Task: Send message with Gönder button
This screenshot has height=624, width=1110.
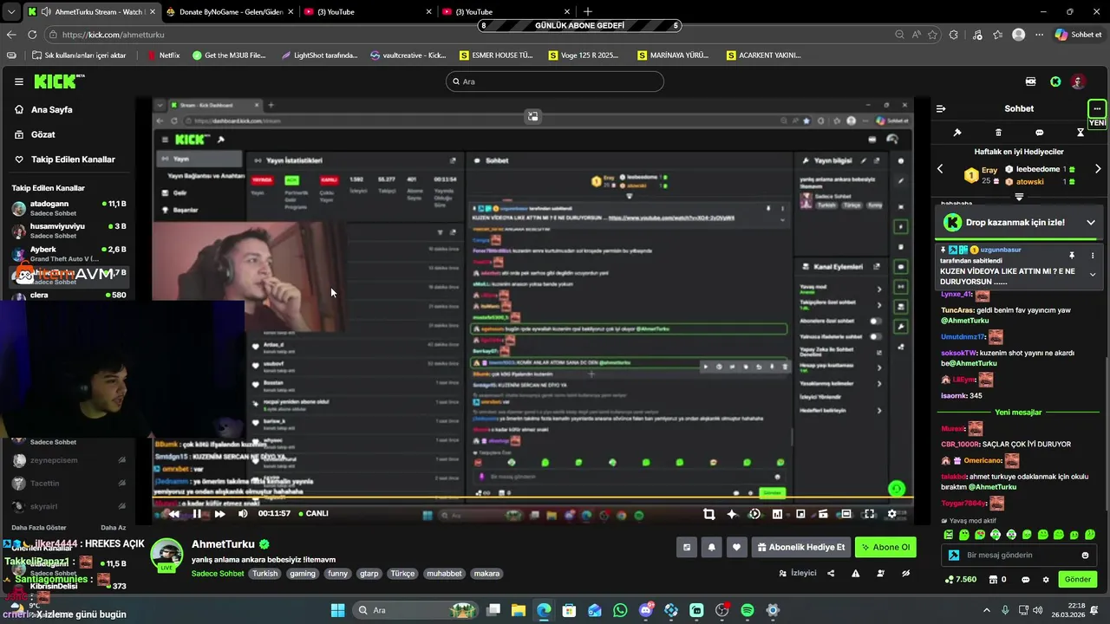Action: point(1078,580)
